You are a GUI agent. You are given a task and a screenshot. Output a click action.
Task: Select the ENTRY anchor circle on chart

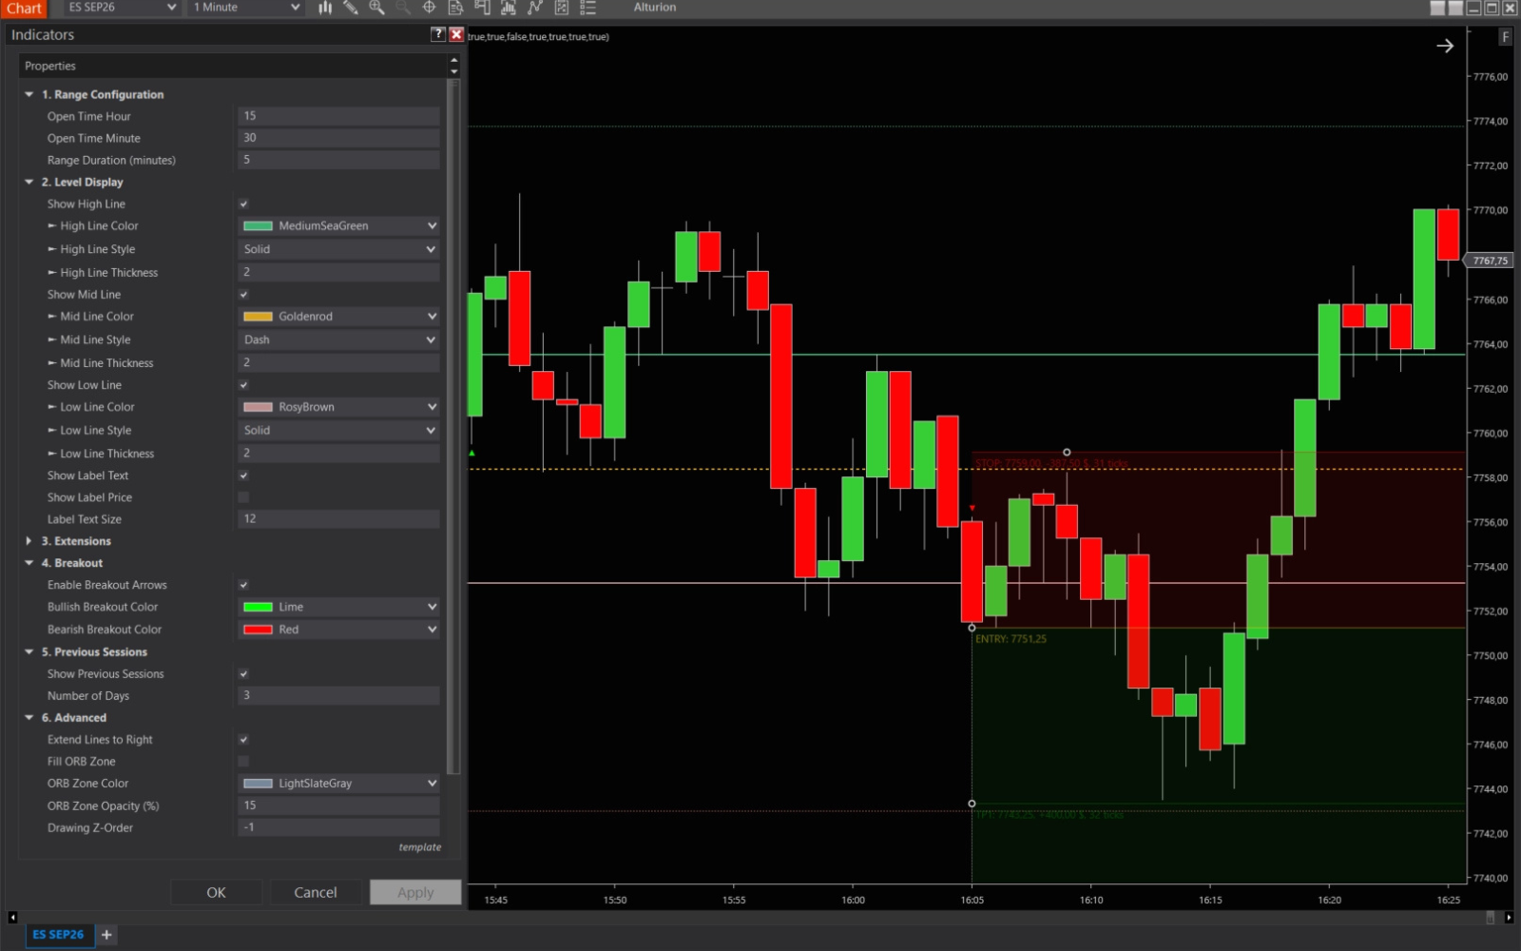972,628
